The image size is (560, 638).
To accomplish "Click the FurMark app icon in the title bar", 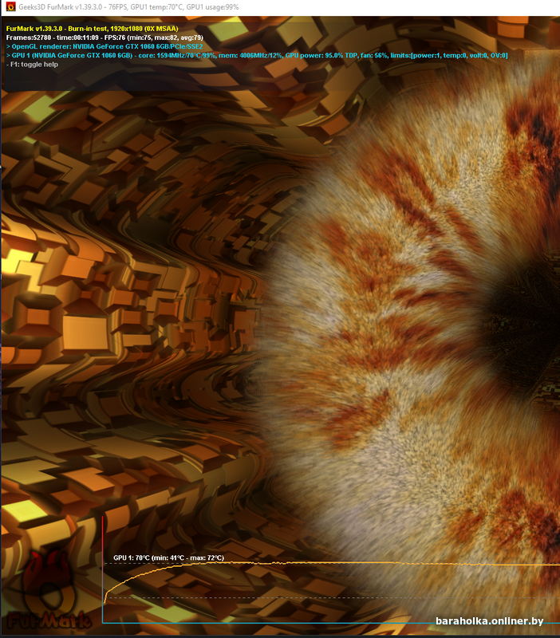I will tap(10, 7).
